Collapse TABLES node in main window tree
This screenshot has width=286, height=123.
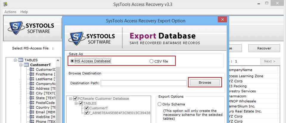[x=15, y=60]
